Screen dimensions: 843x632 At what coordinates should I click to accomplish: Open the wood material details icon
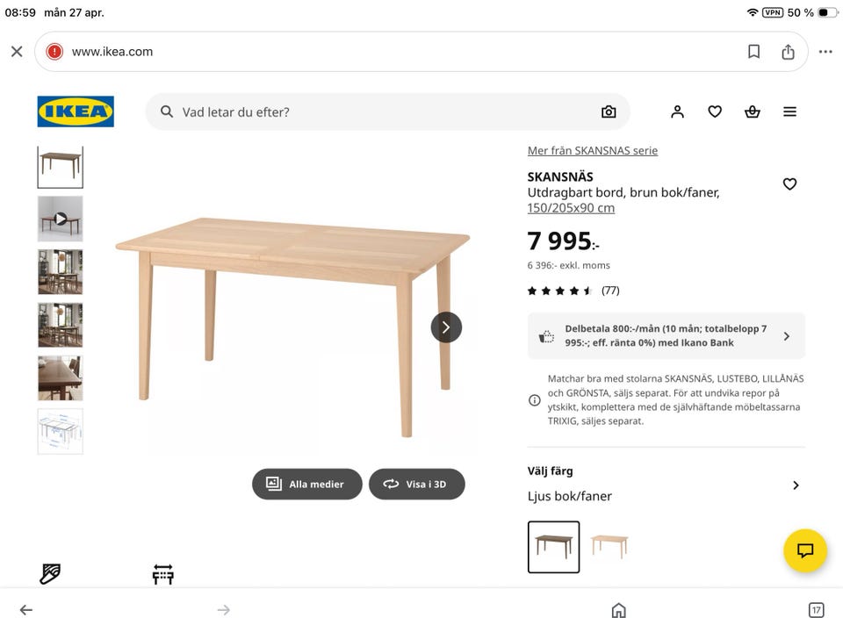pos(49,574)
